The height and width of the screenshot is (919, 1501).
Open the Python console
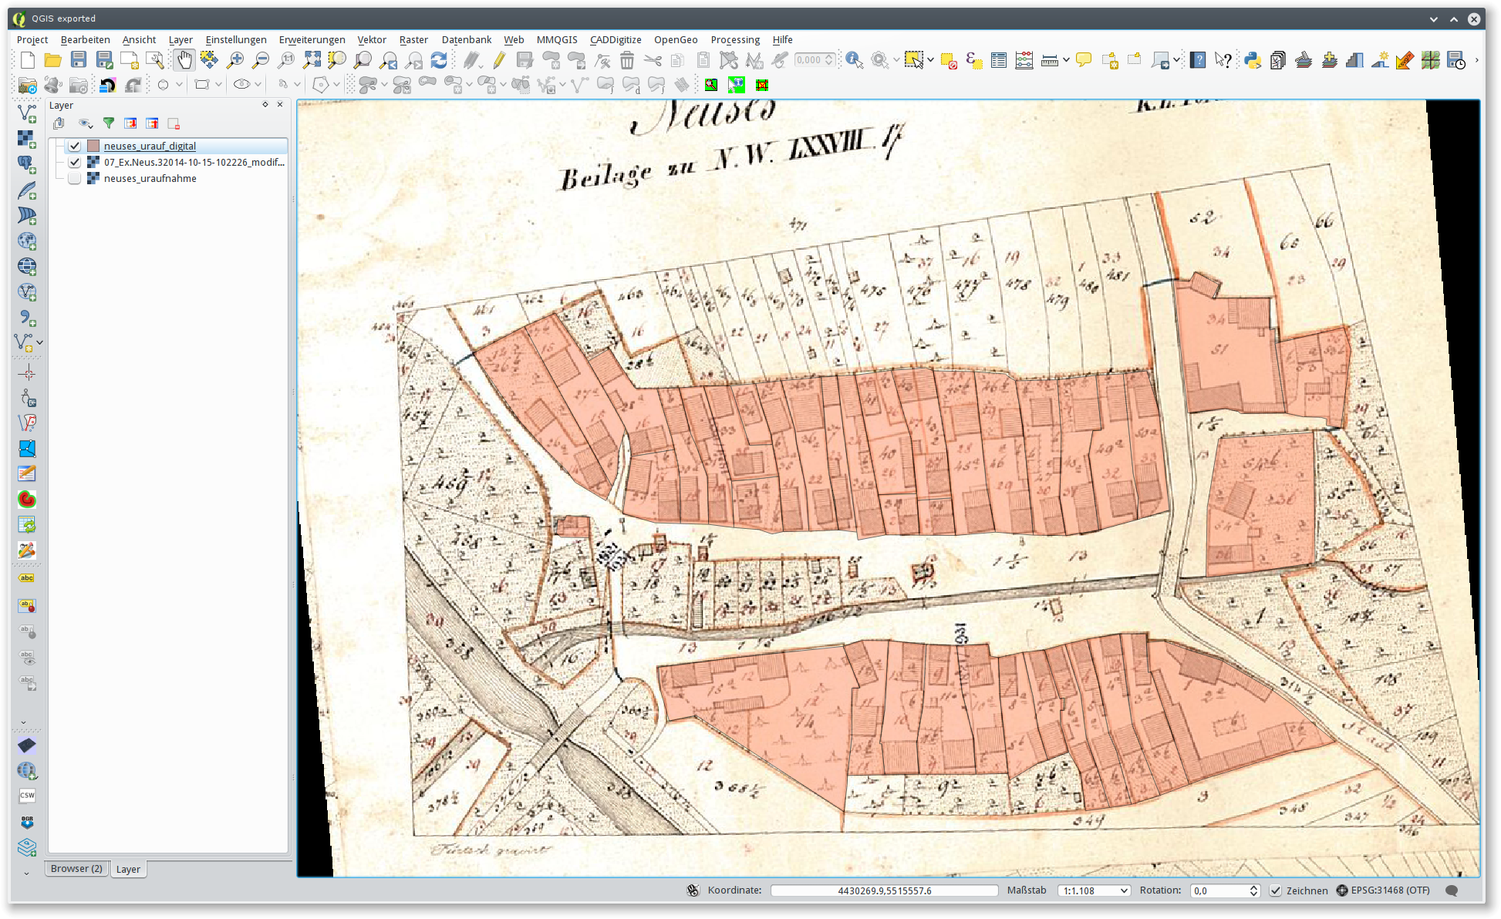[x=1252, y=60]
